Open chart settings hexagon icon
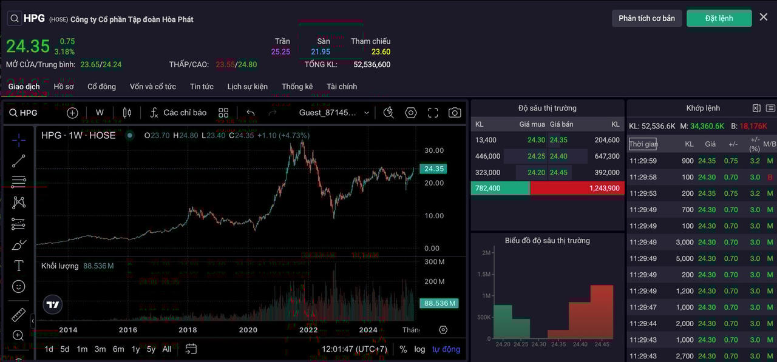This screenshot has height=362, width=777. coord(411,113)
